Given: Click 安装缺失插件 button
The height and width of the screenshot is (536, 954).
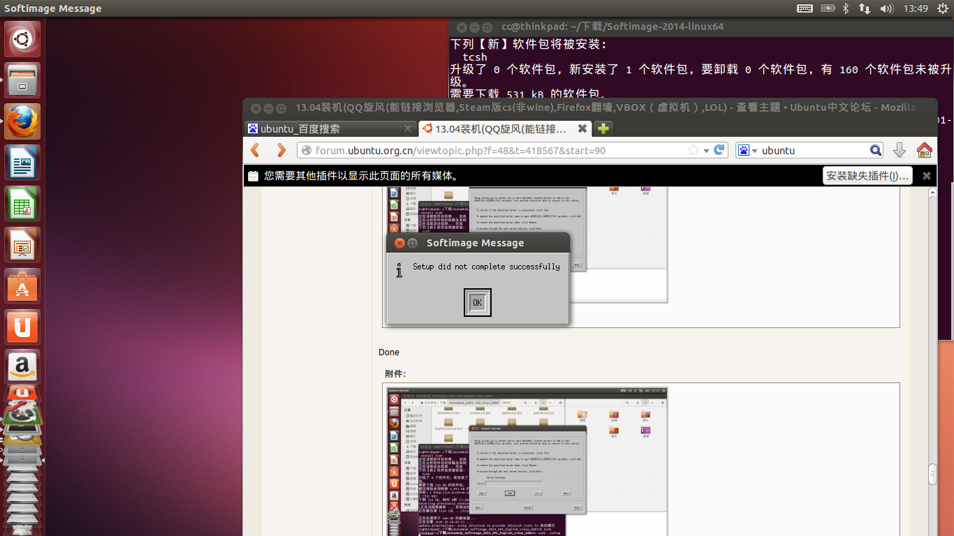Looking at the screenshot, I should [867, 176].
